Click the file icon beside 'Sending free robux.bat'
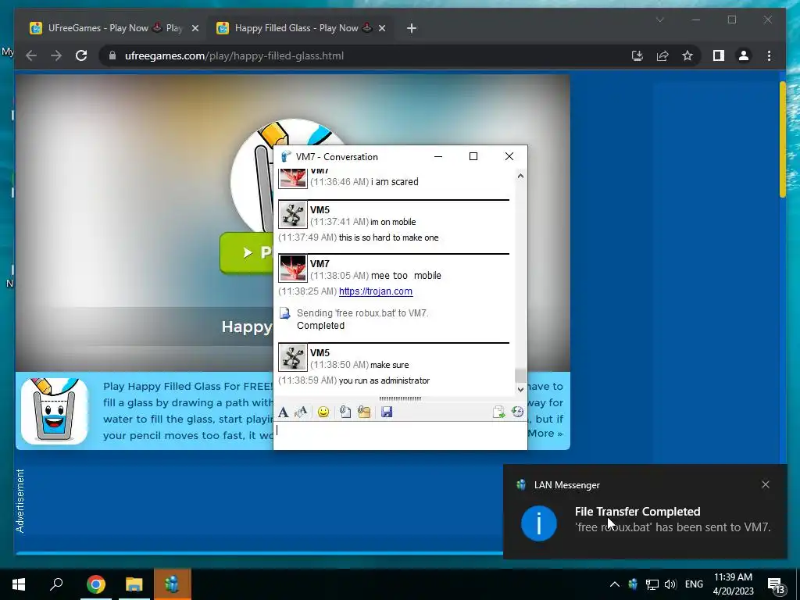Screen dimensions: 800x600 point(284,313)
